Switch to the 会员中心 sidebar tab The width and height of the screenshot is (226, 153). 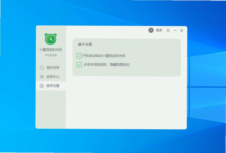tap(51, 77)
